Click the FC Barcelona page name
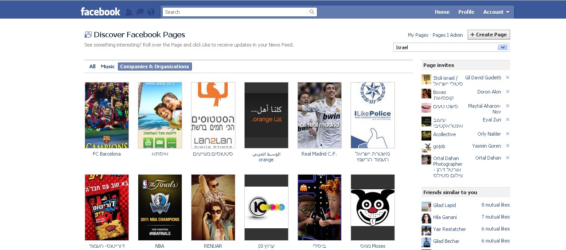Viewport: 566px width, 250px height. click(107, 154)
